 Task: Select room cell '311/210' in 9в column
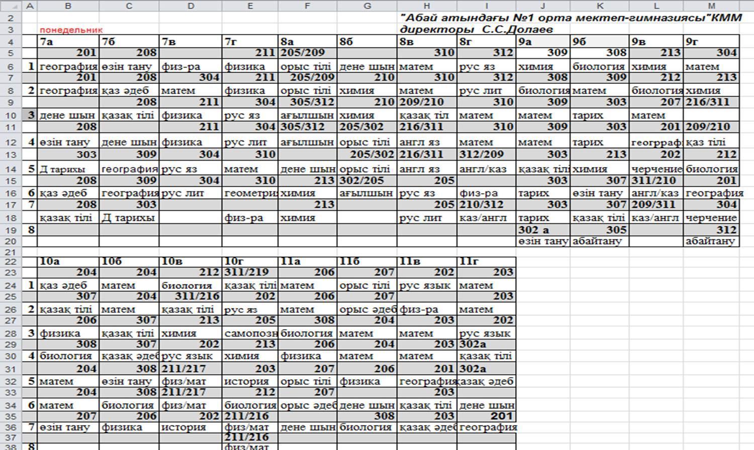coord(656,180)
